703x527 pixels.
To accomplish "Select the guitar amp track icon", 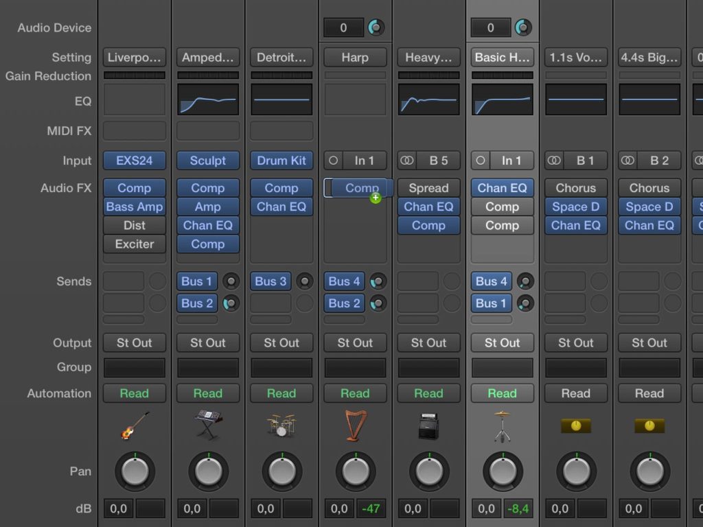I will tap(428, 427).
